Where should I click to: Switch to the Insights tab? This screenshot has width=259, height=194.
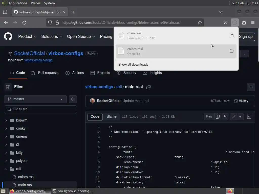pyautogui.click(x=152, y=73)
